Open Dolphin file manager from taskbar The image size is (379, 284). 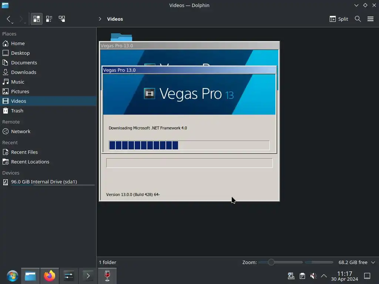click(30, 276)
